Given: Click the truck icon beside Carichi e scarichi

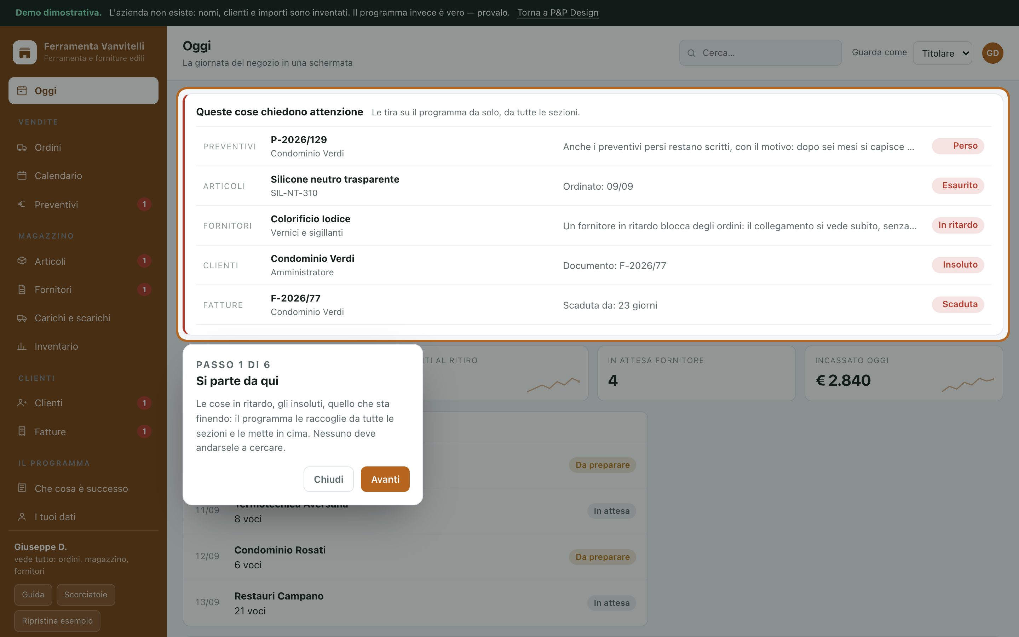Looking at the screenshot, I should click(x=22, y=318).
